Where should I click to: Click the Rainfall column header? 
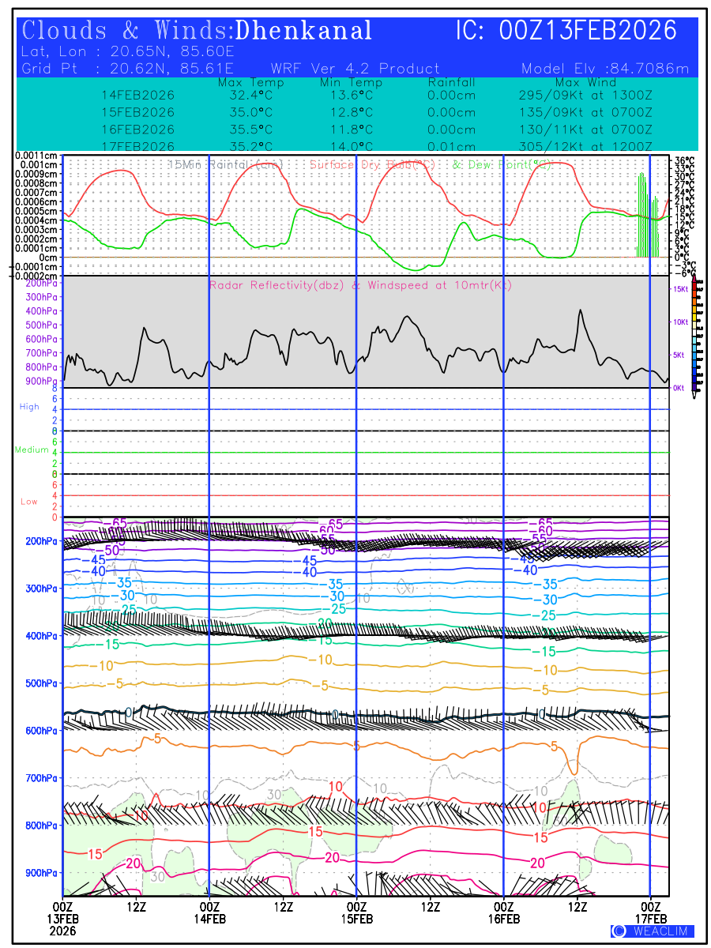point(451,82)
